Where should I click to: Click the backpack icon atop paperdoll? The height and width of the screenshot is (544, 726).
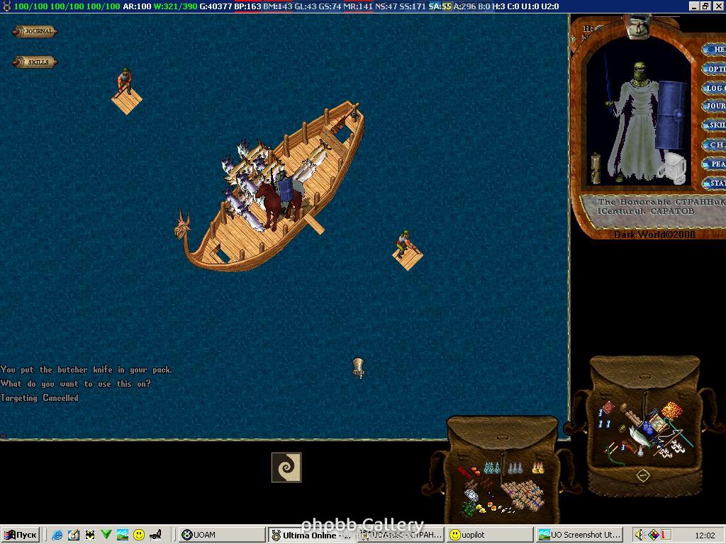tap(637, 27)
